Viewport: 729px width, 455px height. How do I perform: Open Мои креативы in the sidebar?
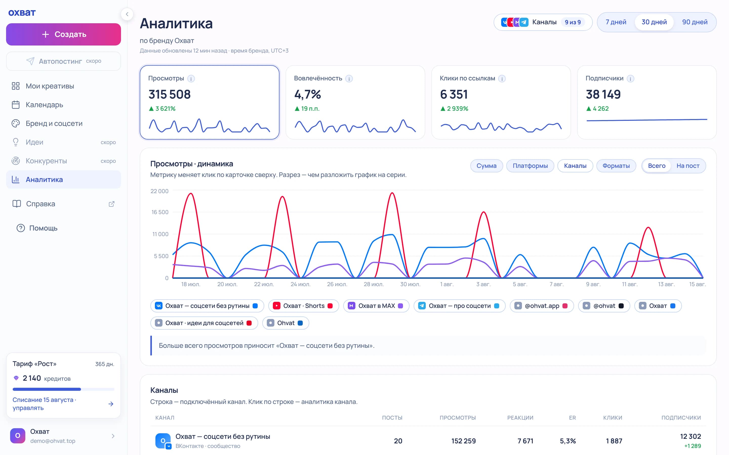(64, 86)
